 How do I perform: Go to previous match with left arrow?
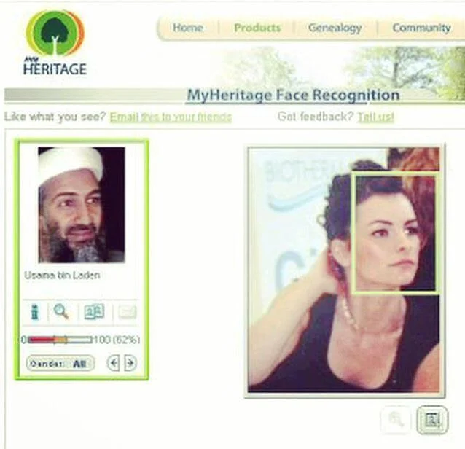113,363
